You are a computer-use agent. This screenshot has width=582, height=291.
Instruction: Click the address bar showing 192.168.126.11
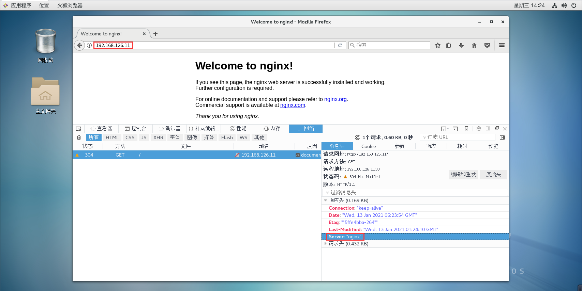215,45
